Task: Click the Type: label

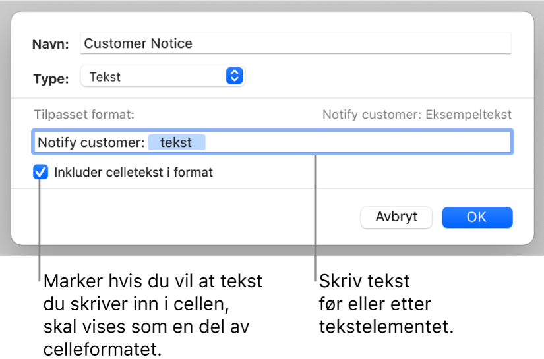Action: pyautogui.click(x=51, y=78)
